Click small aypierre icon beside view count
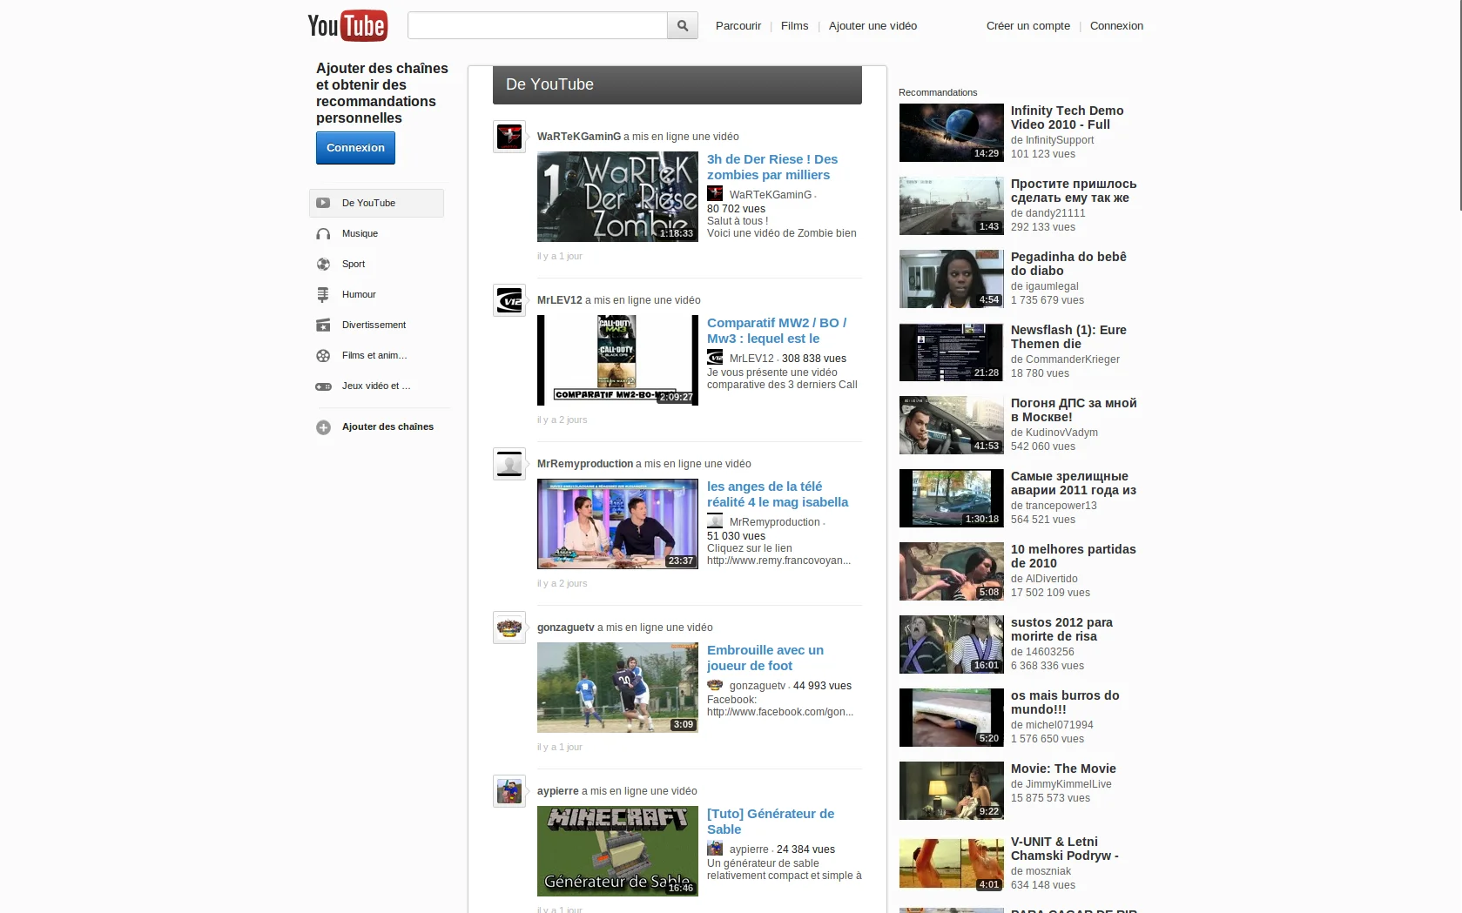Viewport: 1462px width, 913px height. 715,848
